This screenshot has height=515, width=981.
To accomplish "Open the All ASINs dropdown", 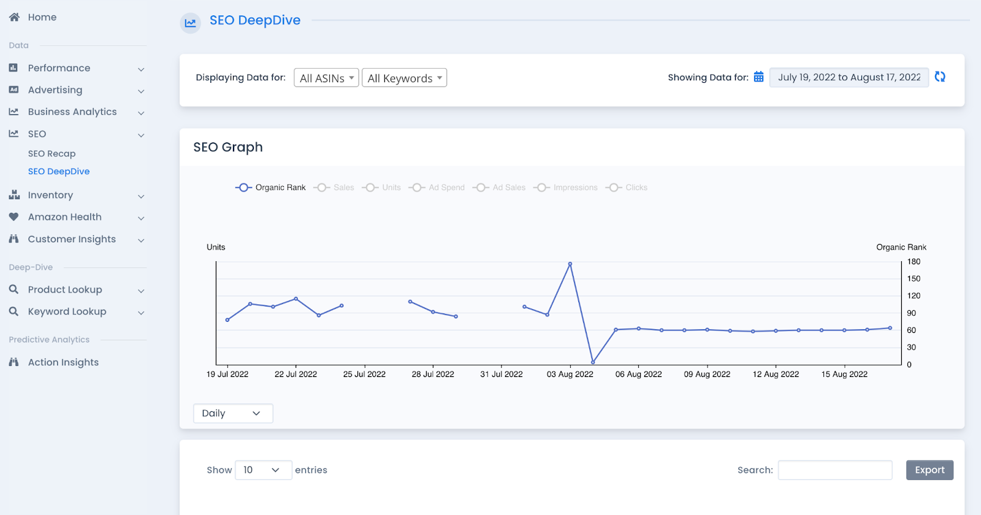I will 326,78.
